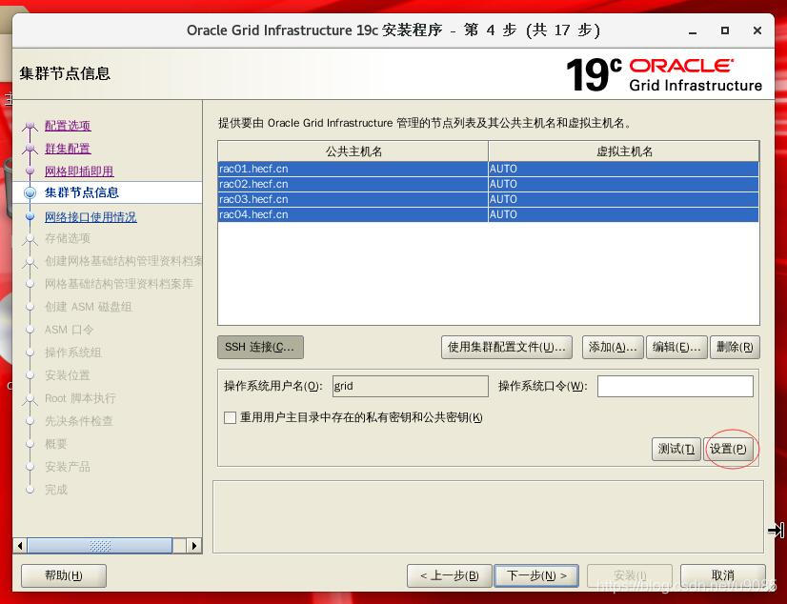Click sidebar scrollbar right arrow
This screenshot has height=604, width=787.
[194, 546]
